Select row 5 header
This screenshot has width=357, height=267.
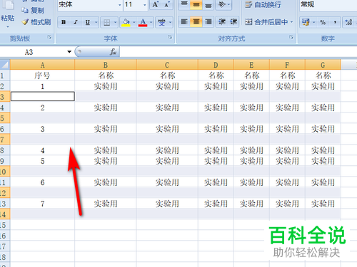[x=5, y=118]
